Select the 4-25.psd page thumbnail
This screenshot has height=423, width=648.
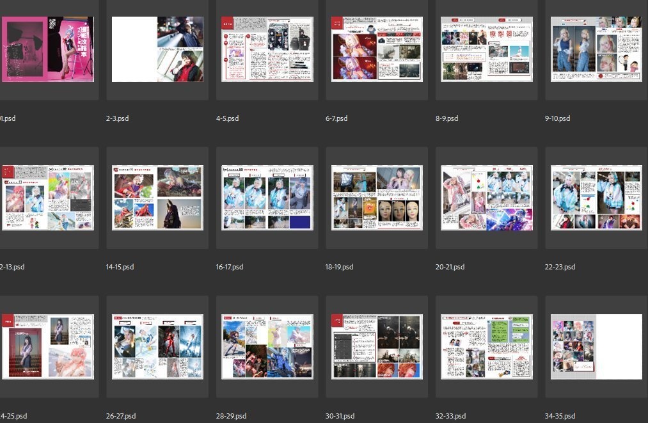(x=47, y=346)
